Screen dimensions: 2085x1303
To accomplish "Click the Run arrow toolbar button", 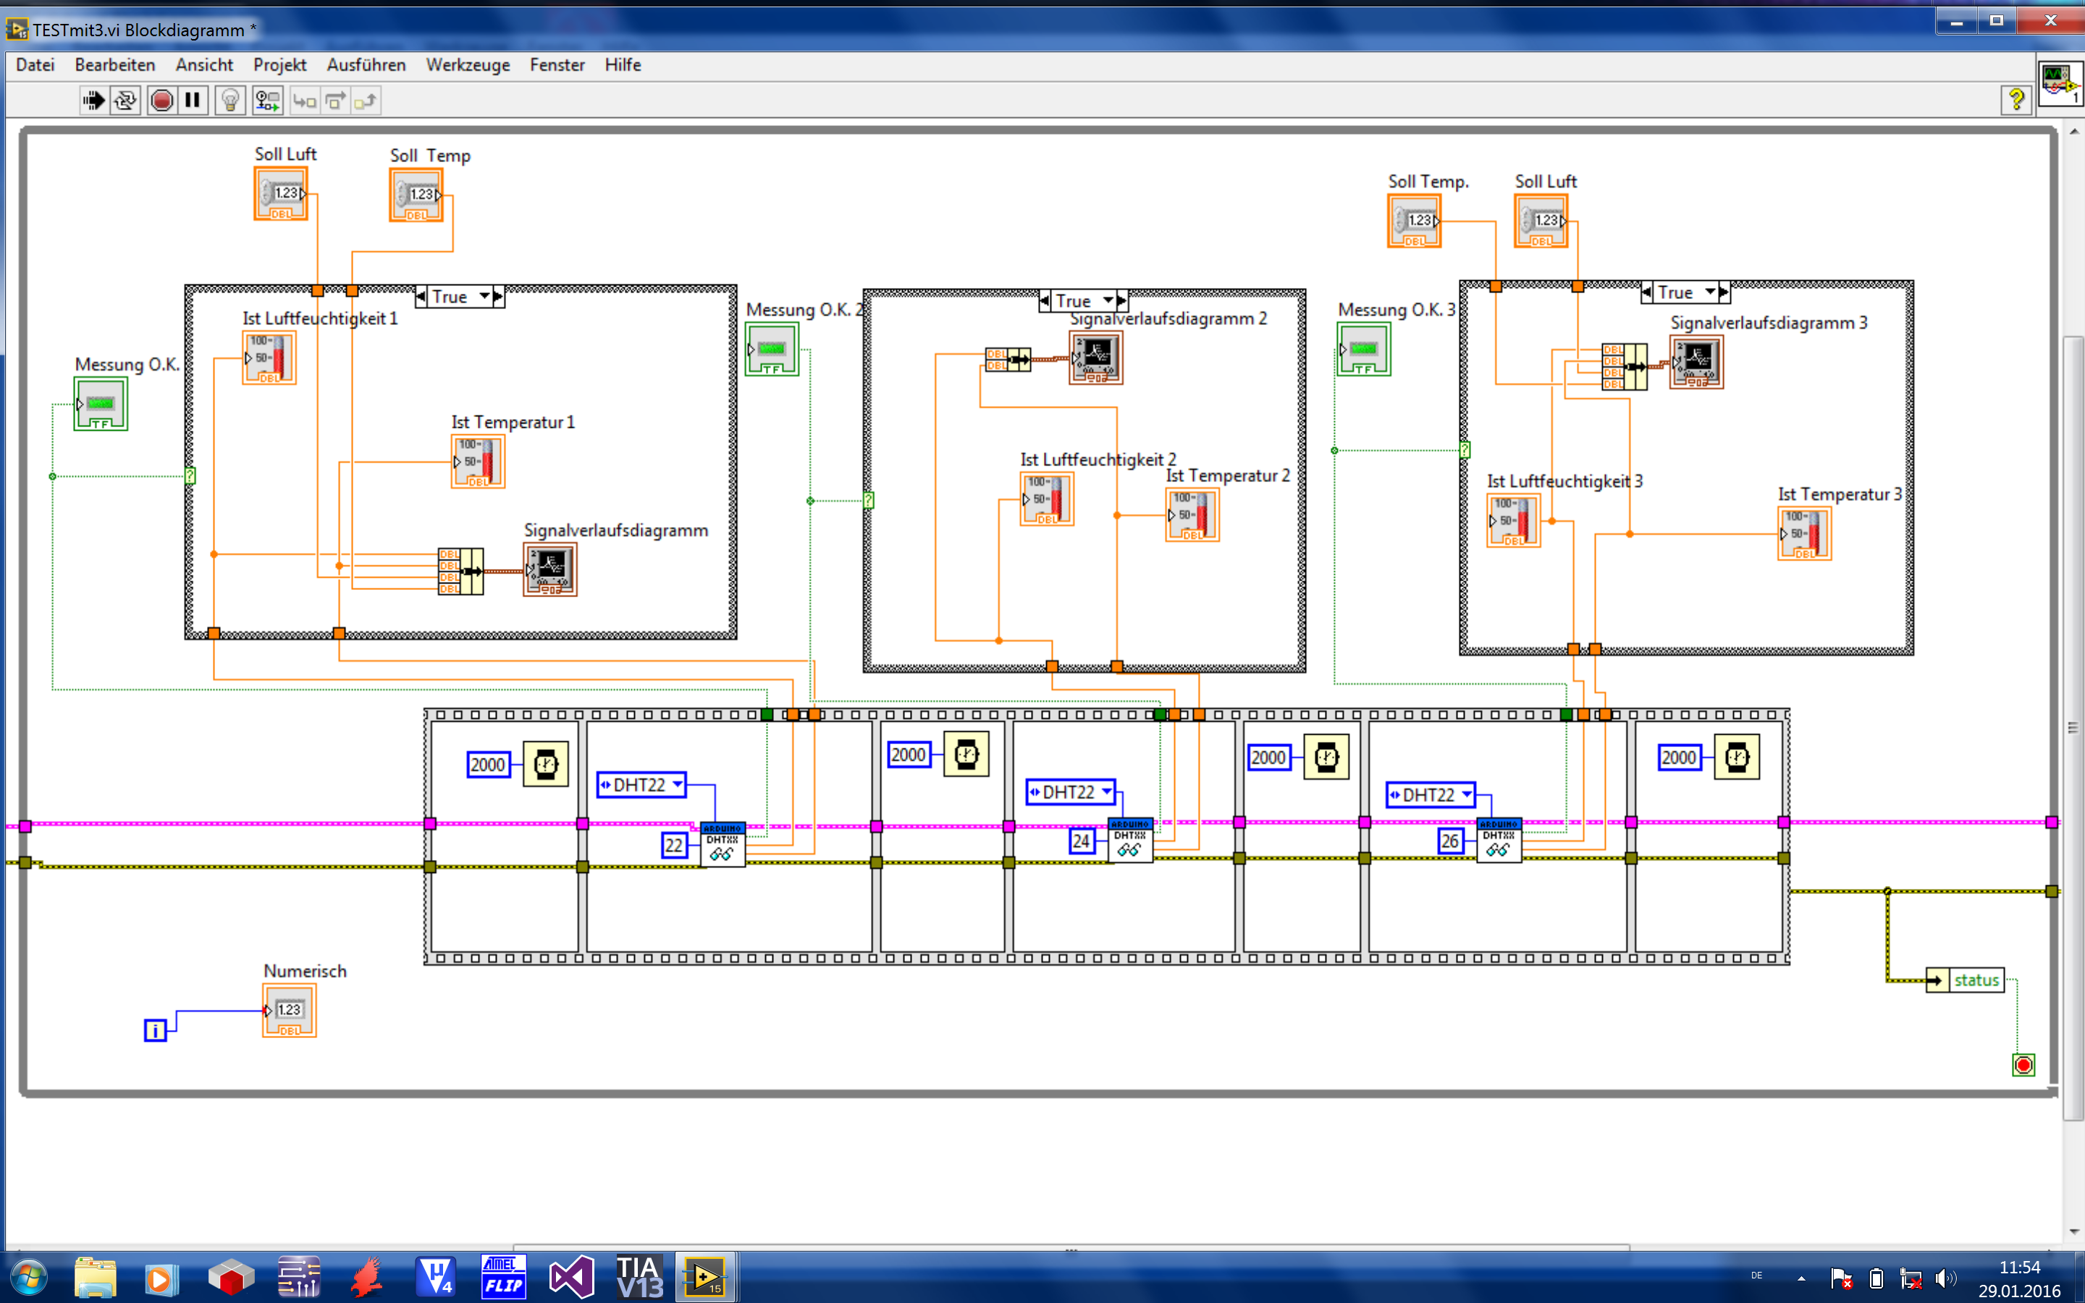I will 93,101.
